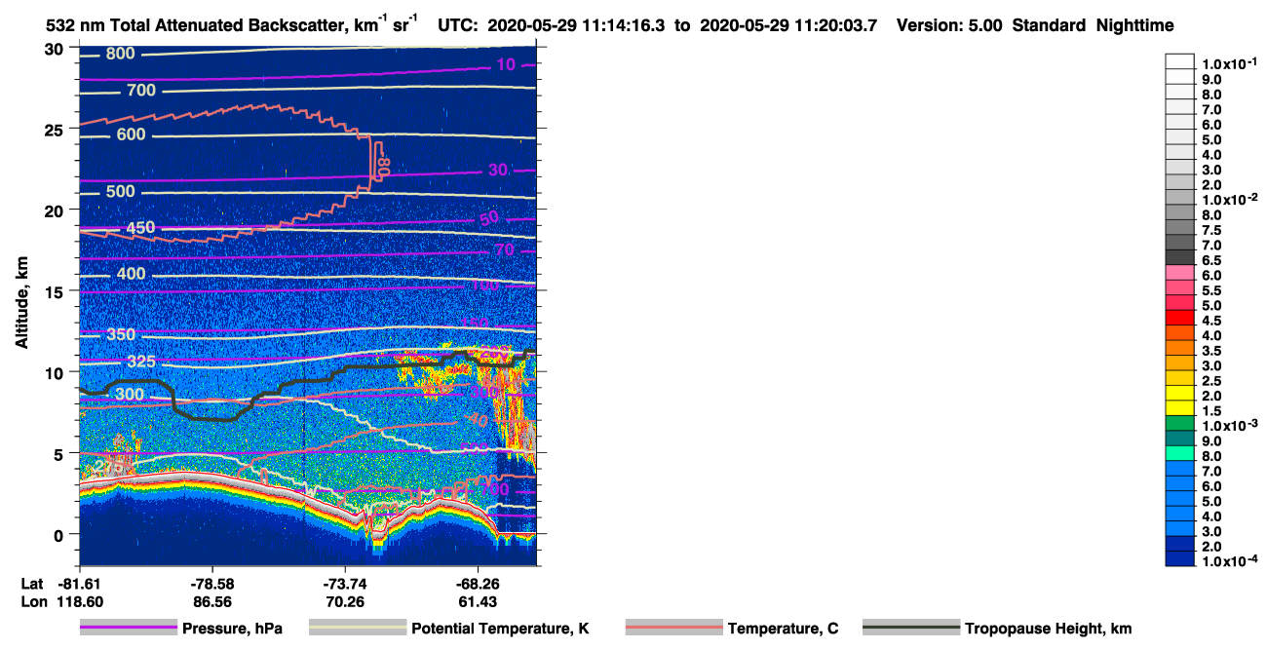Image resolution: width=1267 pixels, height=650 pixels.
Task: Click the 'Pressure, hPa' legend label
Action: coord(232,629)
